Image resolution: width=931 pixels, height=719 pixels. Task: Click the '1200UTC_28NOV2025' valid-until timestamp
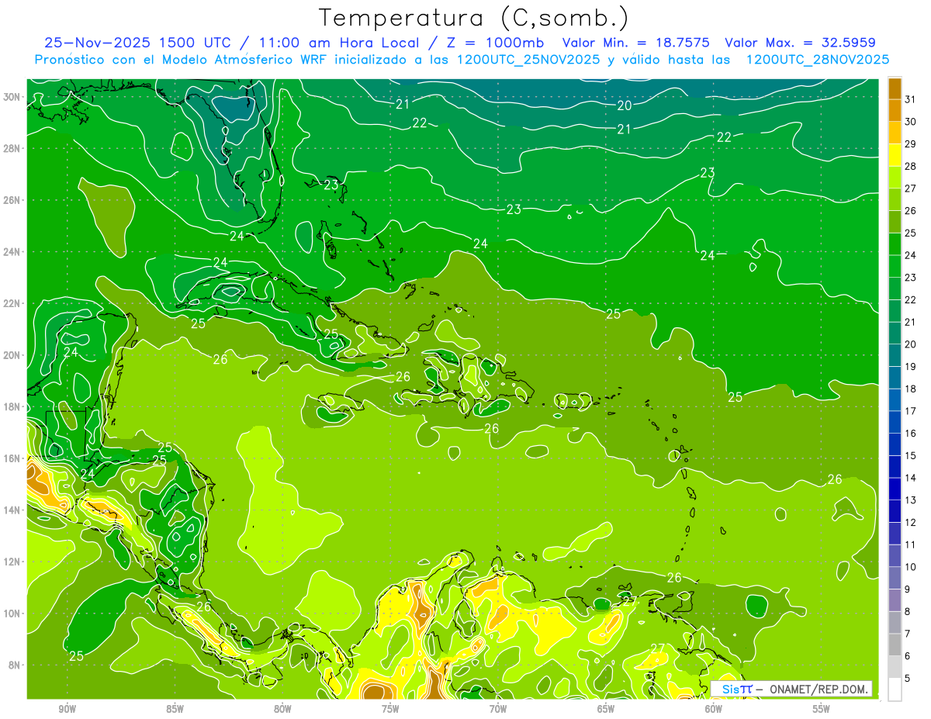click(x=818, y=60)
